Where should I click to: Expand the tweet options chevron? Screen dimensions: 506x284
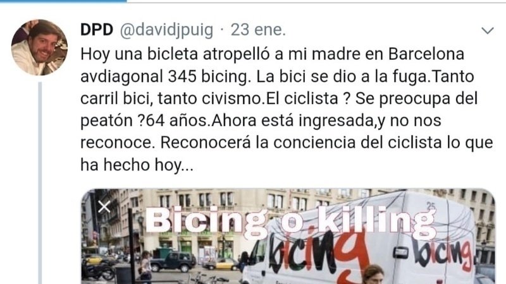487,30
